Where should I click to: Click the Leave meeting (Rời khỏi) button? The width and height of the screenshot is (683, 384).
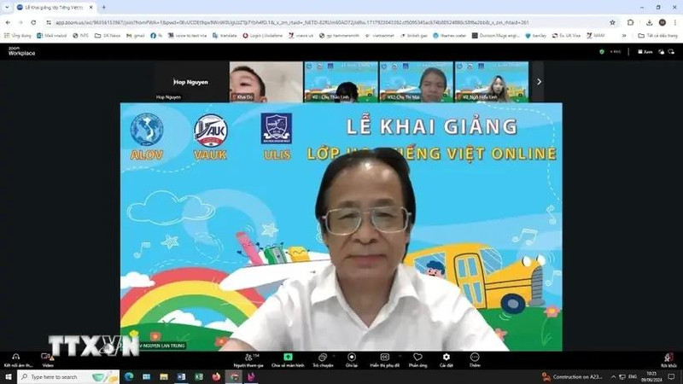[x=668, y=360]
